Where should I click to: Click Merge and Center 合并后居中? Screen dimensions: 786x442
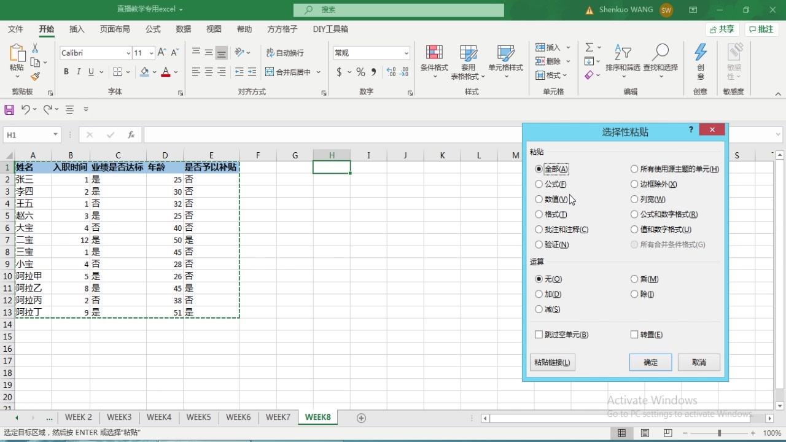[x=288, y=72]
